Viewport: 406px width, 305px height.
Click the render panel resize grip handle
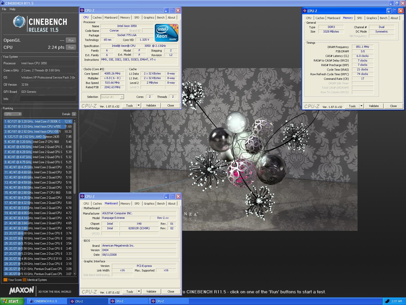(x=81, y=154)
